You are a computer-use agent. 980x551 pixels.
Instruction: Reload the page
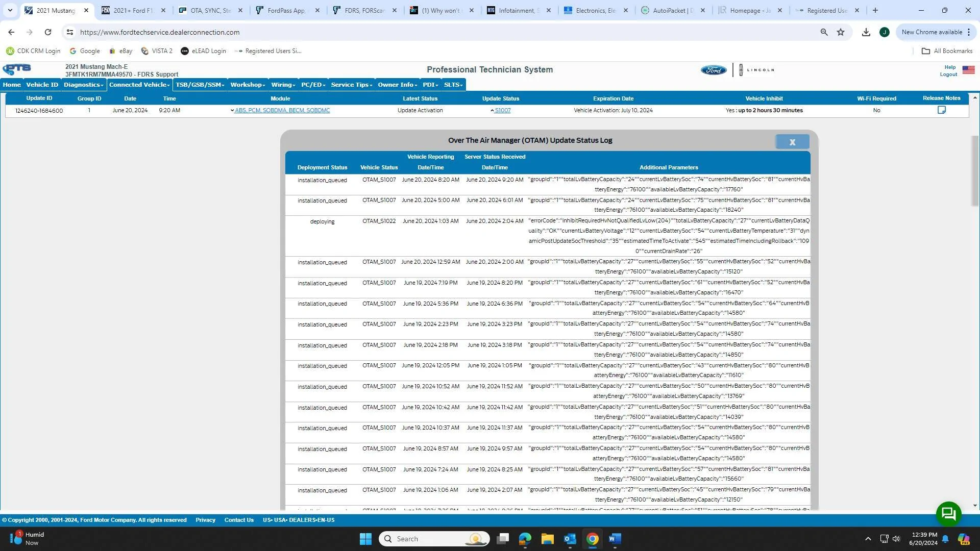(48, 32)
